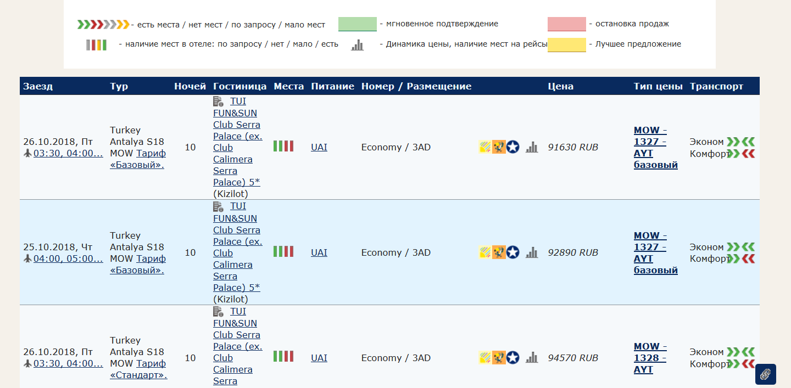
Task: Open TUI FUN&SUN Club Serra hotel, 91630 row
Action: pos(237,142)
